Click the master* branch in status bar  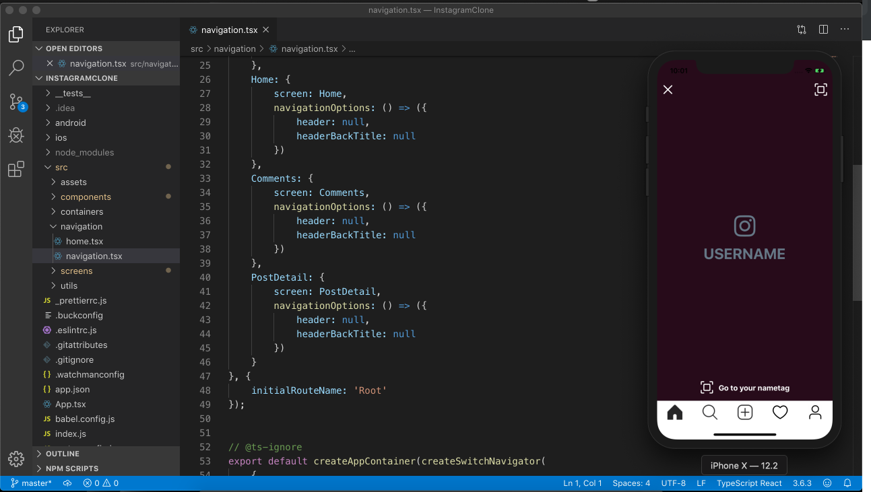(x=31, y=483)
